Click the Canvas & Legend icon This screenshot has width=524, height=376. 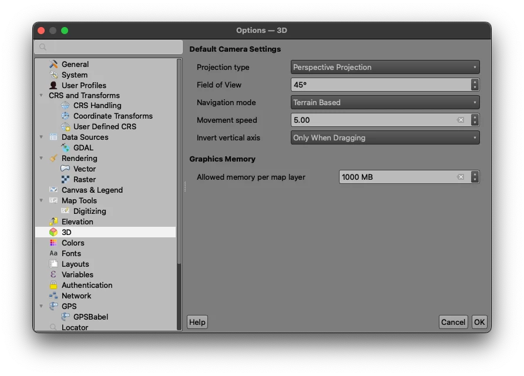pyautogui.click(x=53, y=190)
